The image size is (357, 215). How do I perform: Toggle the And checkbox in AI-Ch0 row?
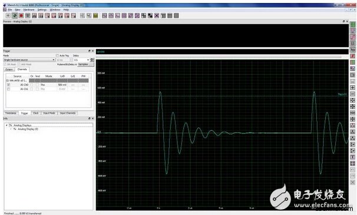(x=37, y=84)
